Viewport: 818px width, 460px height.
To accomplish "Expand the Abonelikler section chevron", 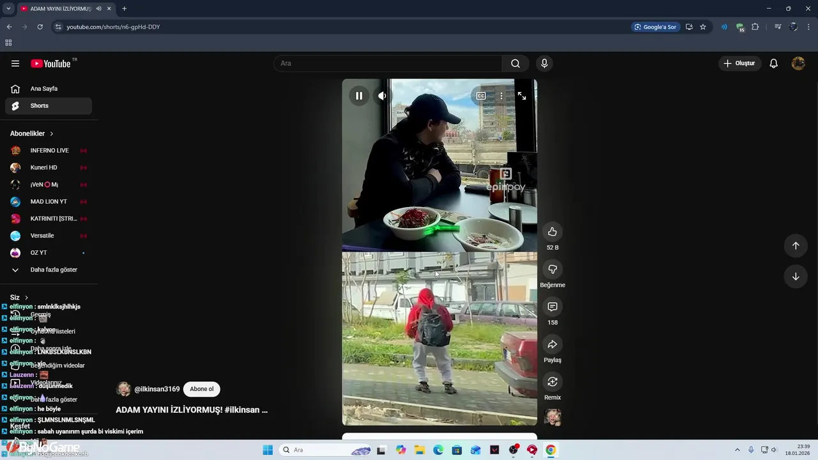I will 52,134.
